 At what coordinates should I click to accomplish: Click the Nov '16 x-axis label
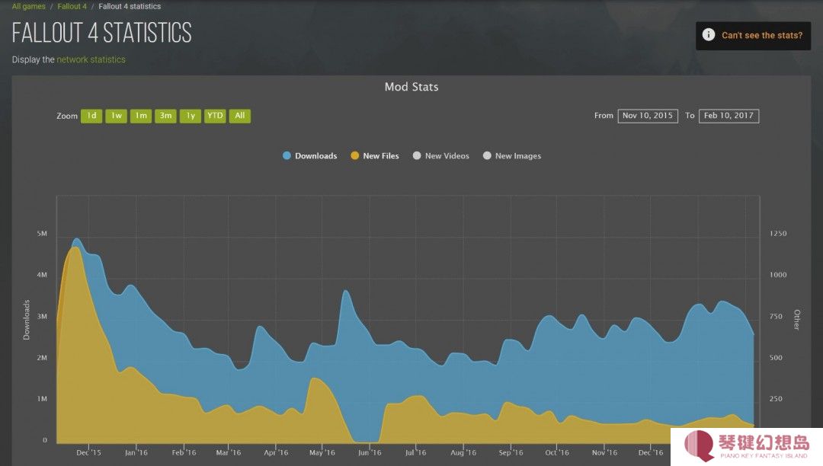[604, 452]
